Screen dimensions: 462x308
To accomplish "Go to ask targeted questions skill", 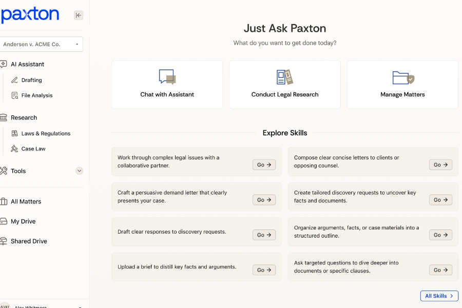I will (x=440, y=270).
